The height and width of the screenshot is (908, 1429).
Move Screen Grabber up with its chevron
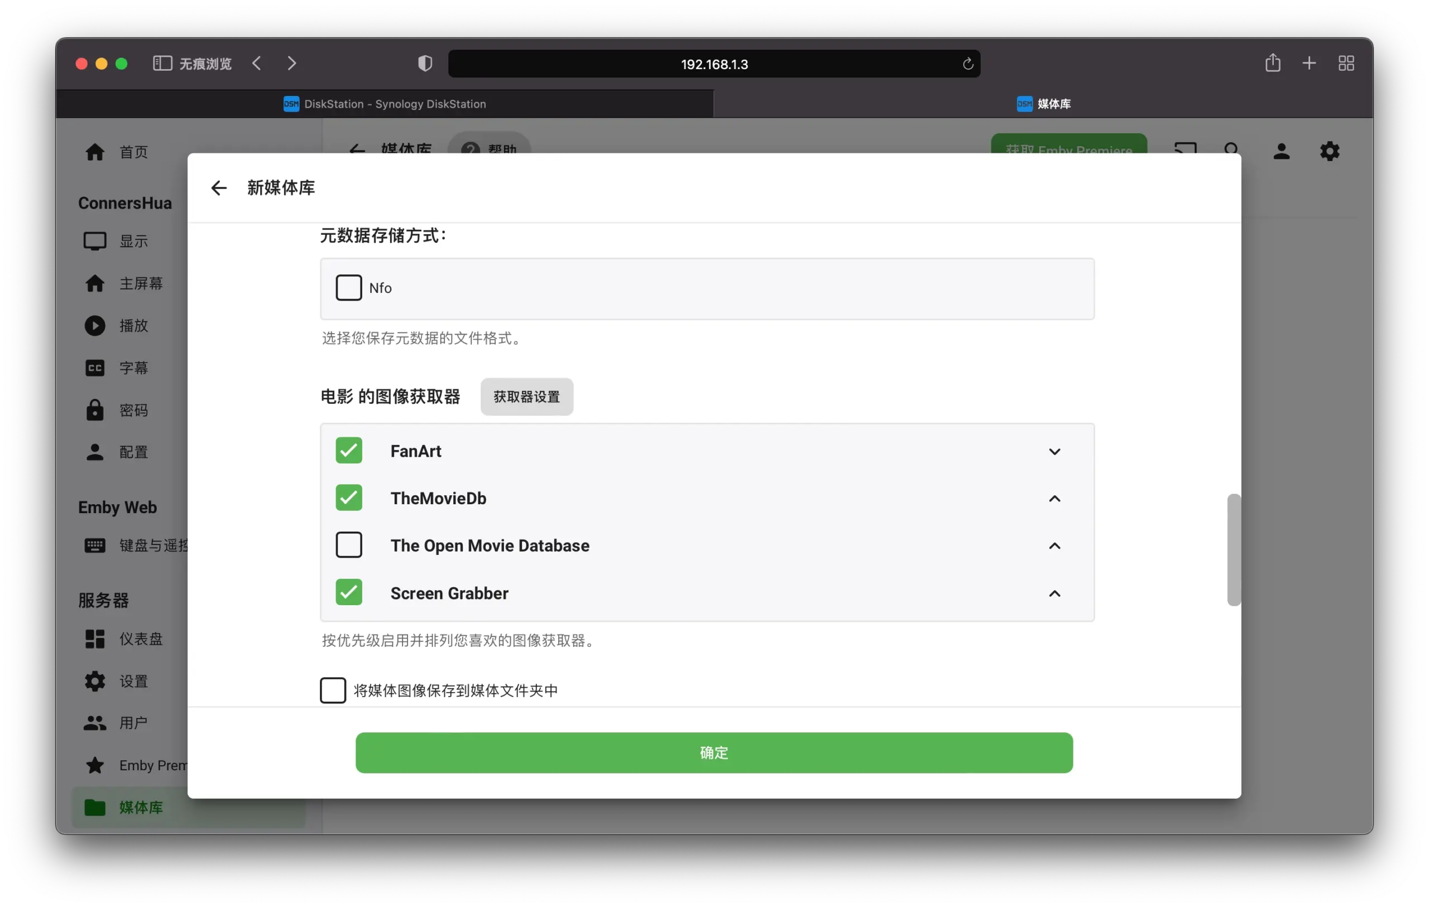(x=1054, y=593)
